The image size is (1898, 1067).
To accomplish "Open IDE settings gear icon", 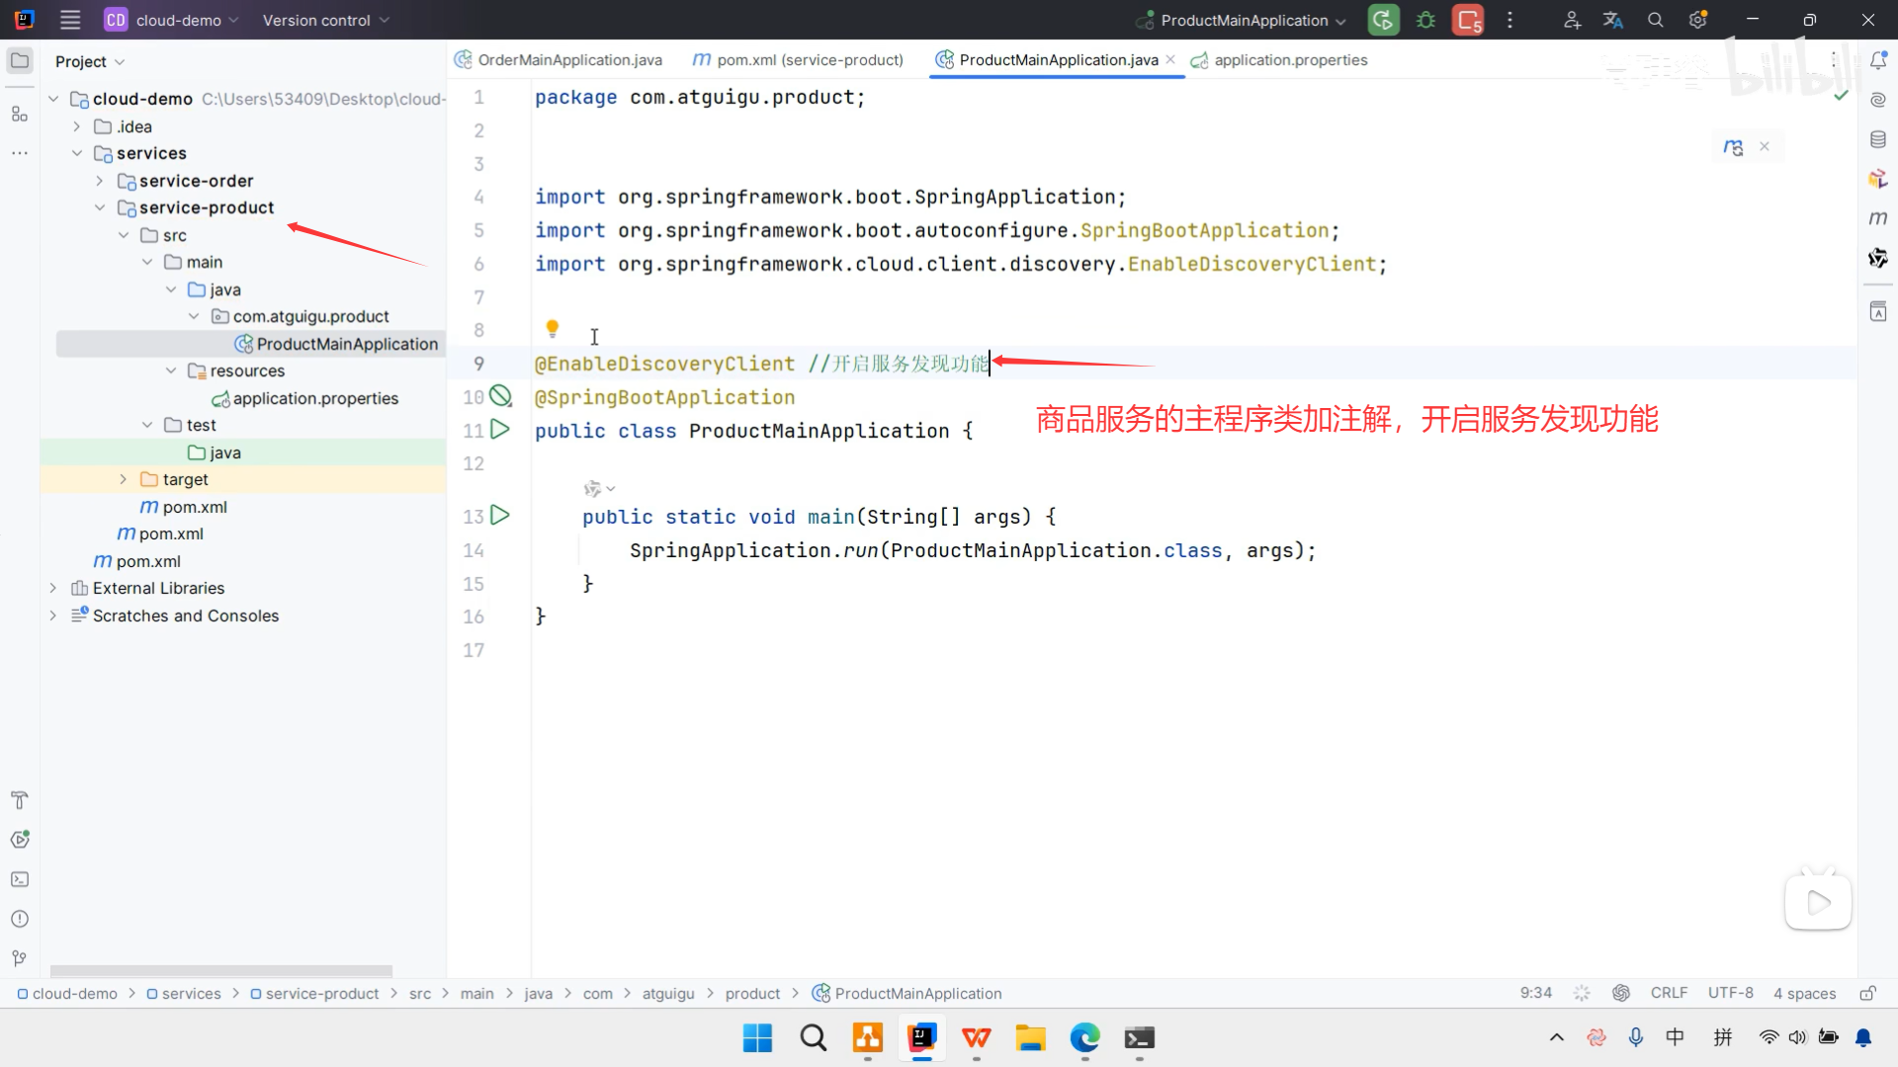I will (1697, 20).
